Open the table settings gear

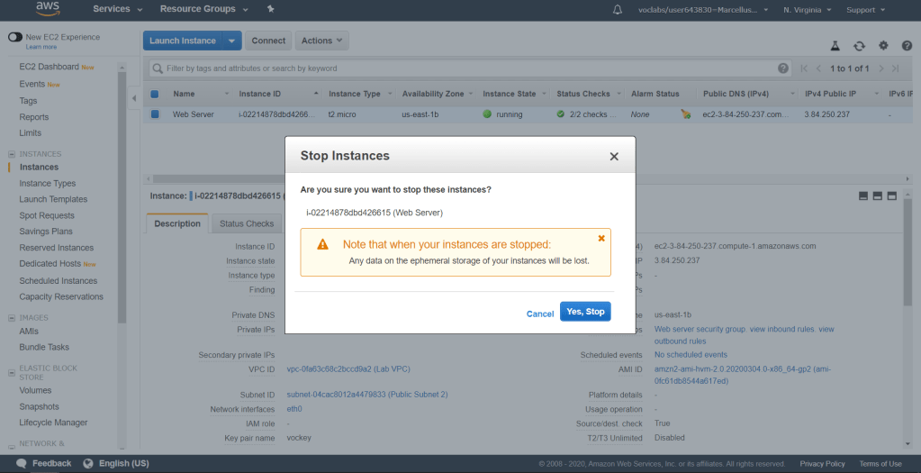tap(883, 46)
